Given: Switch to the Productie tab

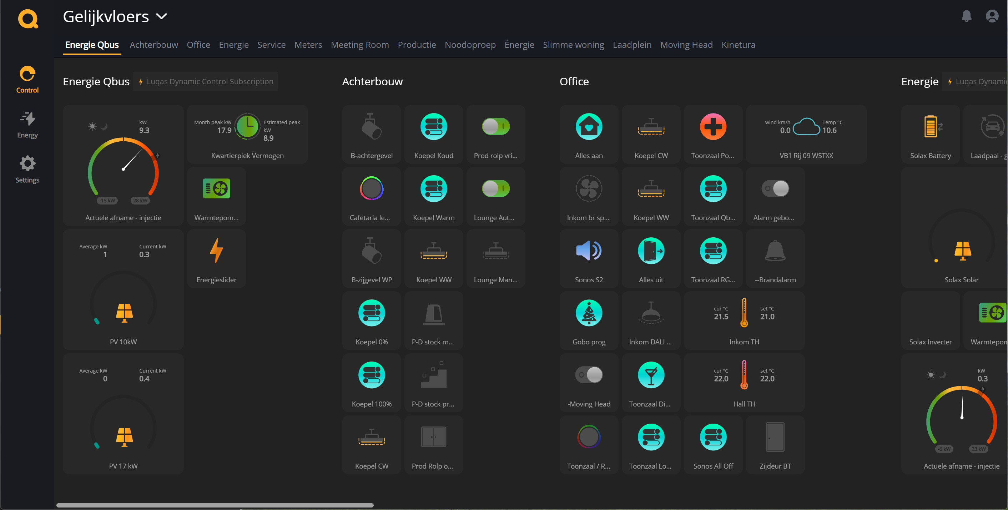Looking at the screenshot, I should (417, 45).
